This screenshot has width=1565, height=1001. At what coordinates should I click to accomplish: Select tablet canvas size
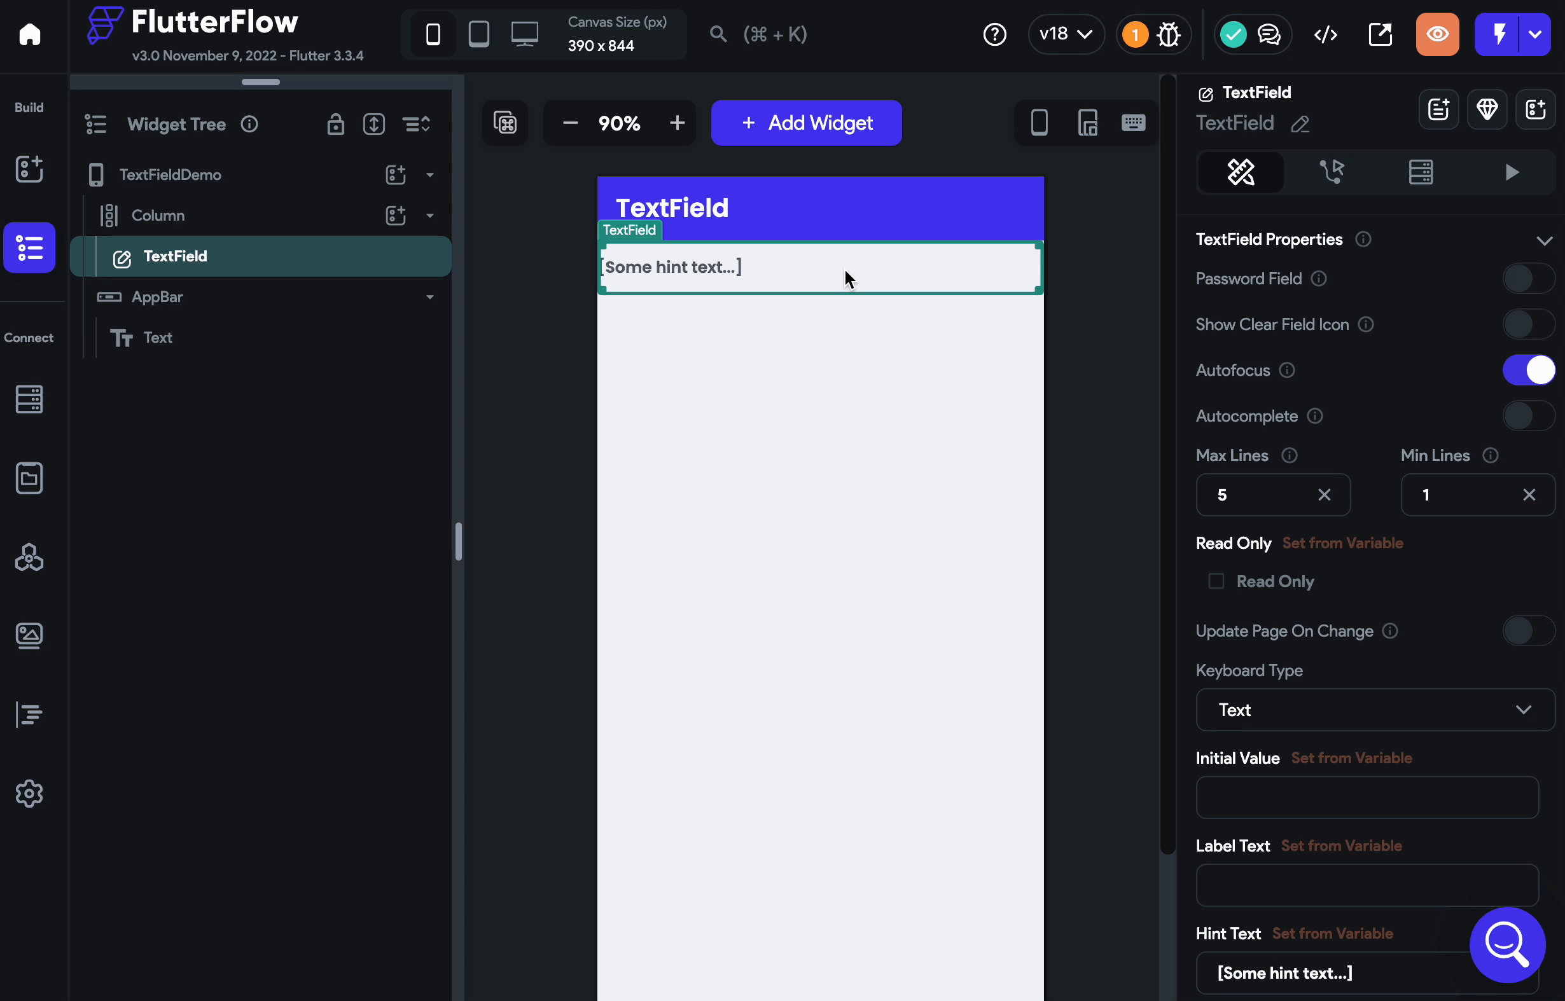(478, 34)
